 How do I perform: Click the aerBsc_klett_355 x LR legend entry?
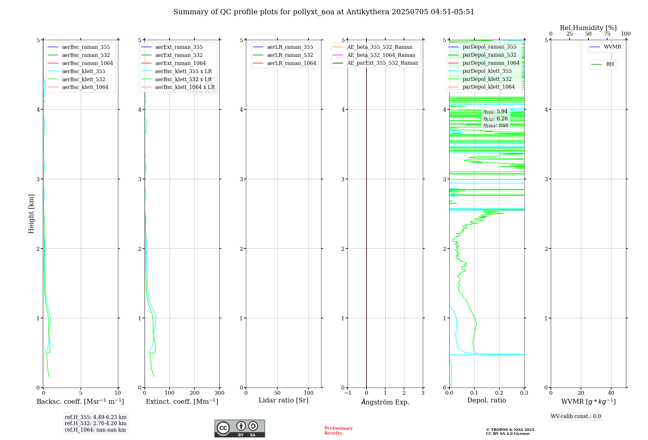click(x=177, y=71)
